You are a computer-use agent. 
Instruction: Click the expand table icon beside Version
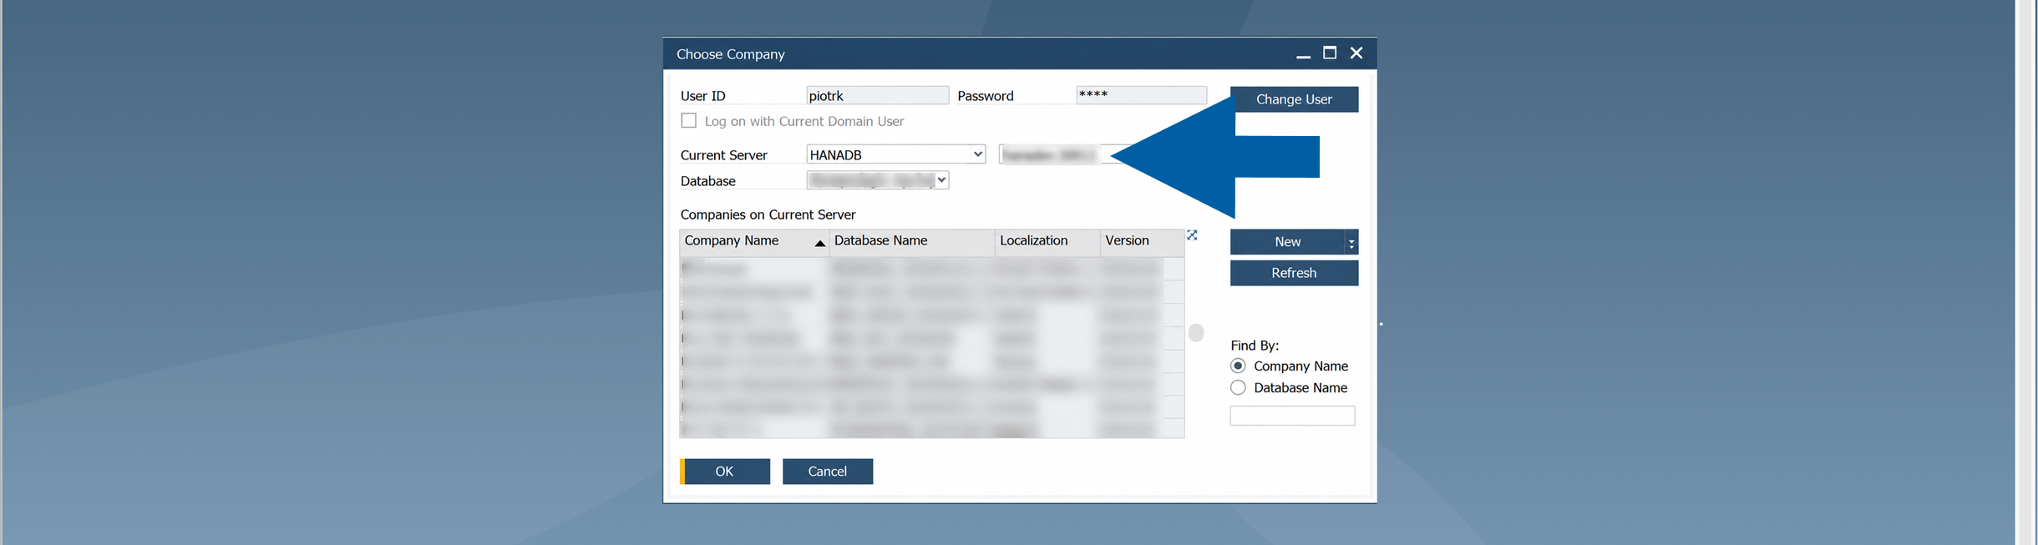coord(1192,235)
